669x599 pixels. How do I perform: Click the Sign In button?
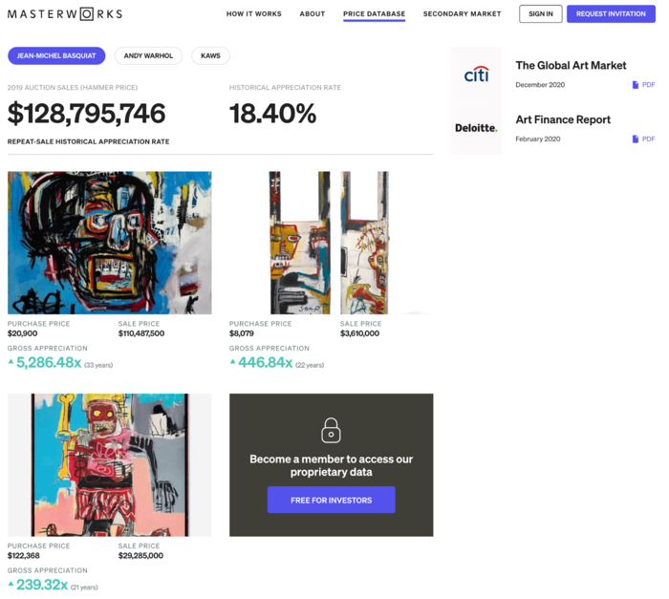(x=541, y=14)
